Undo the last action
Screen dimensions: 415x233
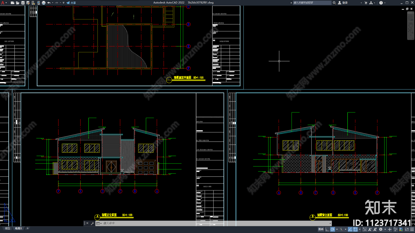[x=49, y=3]
